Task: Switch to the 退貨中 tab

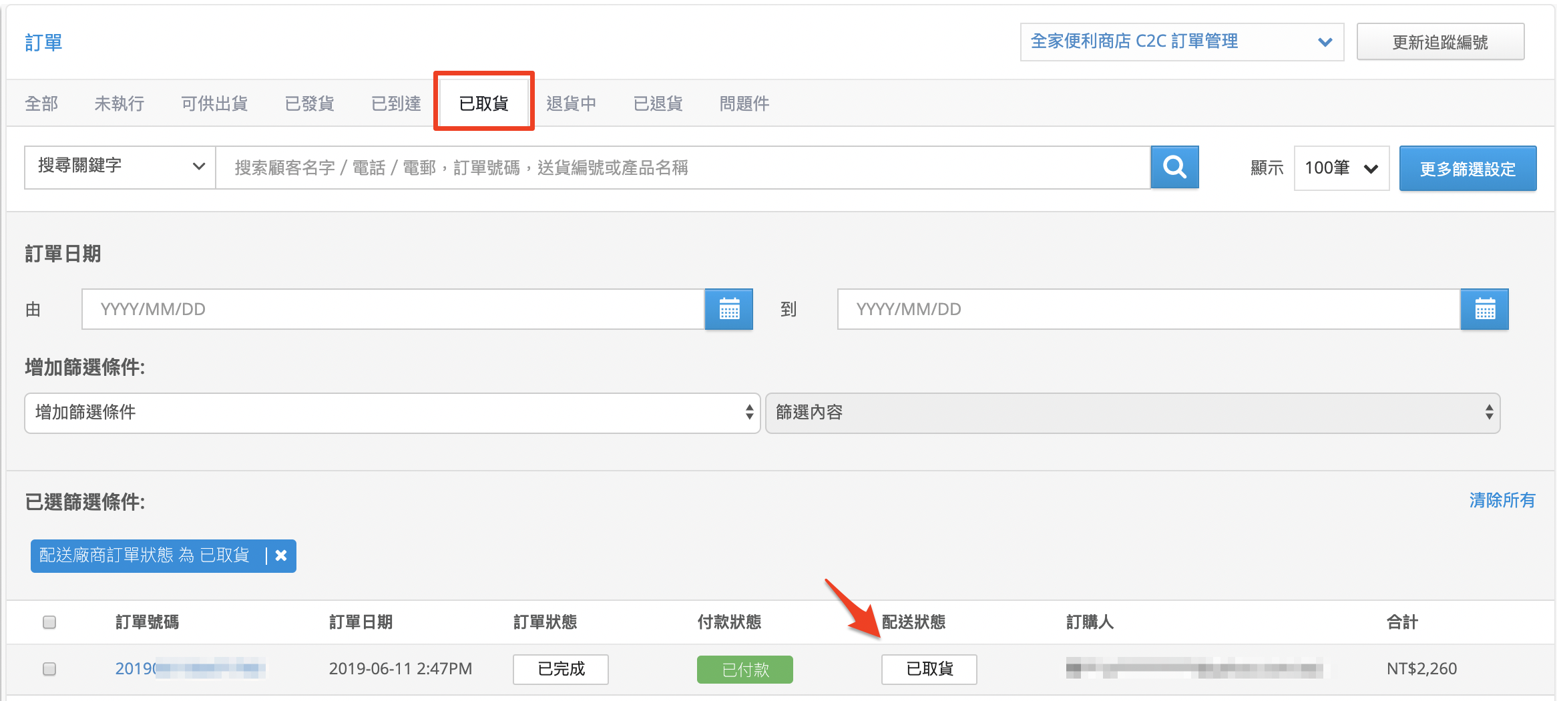Action: coord(571,103)
